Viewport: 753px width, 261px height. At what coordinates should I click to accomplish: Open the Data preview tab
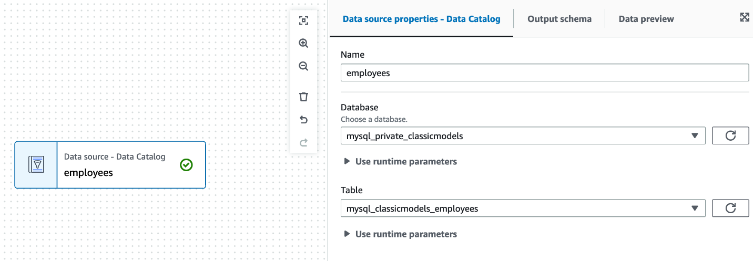tap(646, 19)
